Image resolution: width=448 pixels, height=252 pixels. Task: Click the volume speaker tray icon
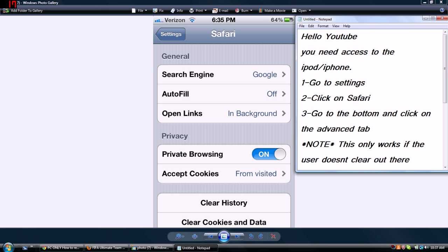(x=426, y=247)
